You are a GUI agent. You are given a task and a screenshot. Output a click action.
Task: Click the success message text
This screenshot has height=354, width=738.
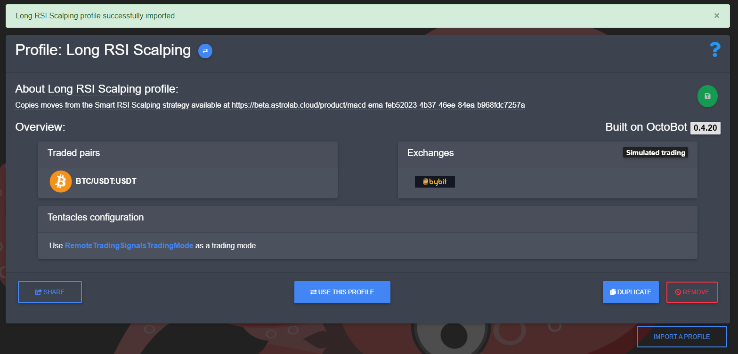pos(96,16)
